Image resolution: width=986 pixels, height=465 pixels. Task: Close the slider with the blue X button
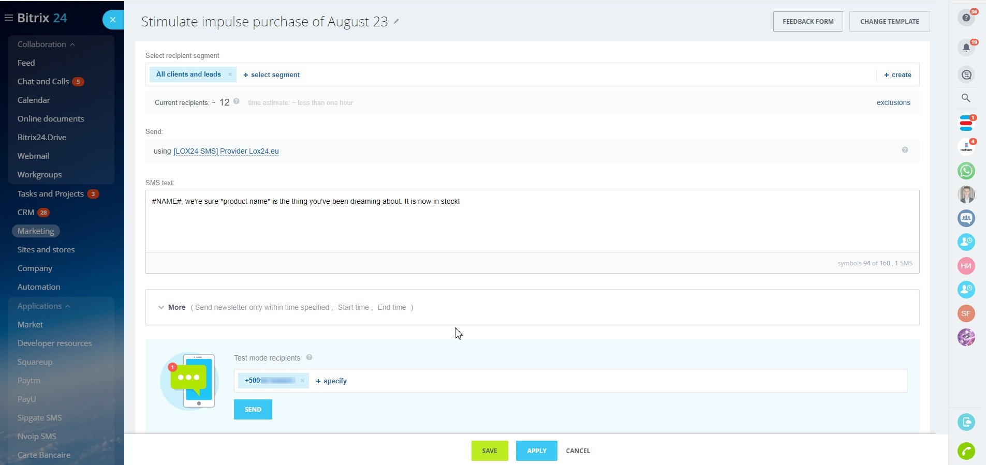[113, 20]
